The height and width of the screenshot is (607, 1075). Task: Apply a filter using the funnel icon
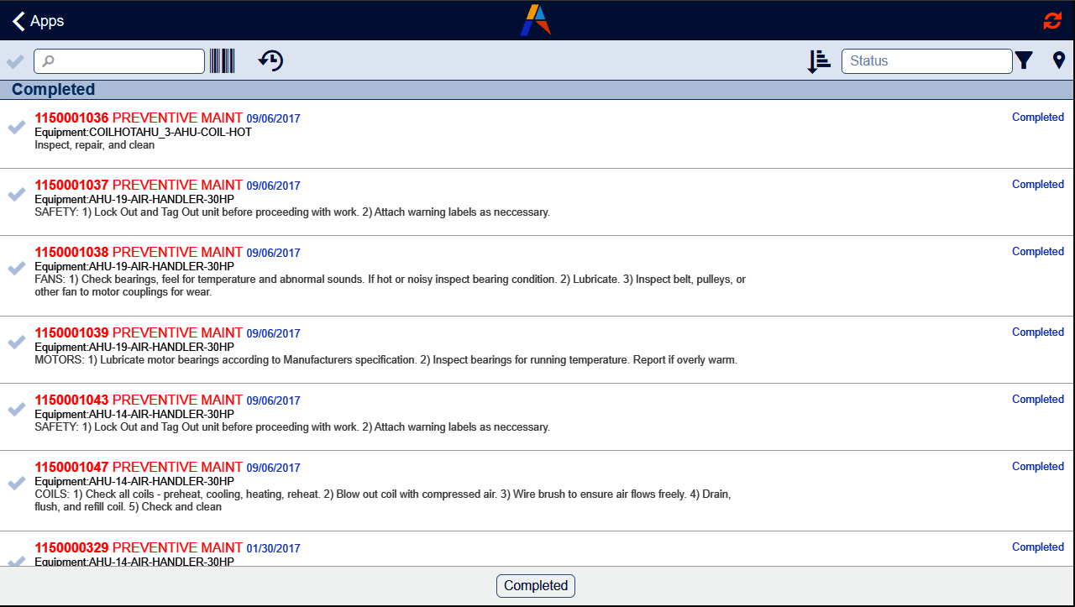[1025, 60]
